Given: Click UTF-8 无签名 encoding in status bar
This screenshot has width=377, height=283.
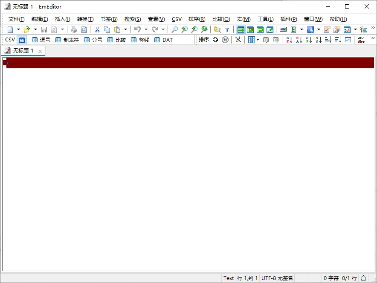Looking at the screenshot, I should [x=277, y=278].
